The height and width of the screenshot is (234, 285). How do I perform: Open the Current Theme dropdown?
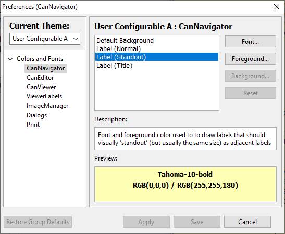click(45, 39)
